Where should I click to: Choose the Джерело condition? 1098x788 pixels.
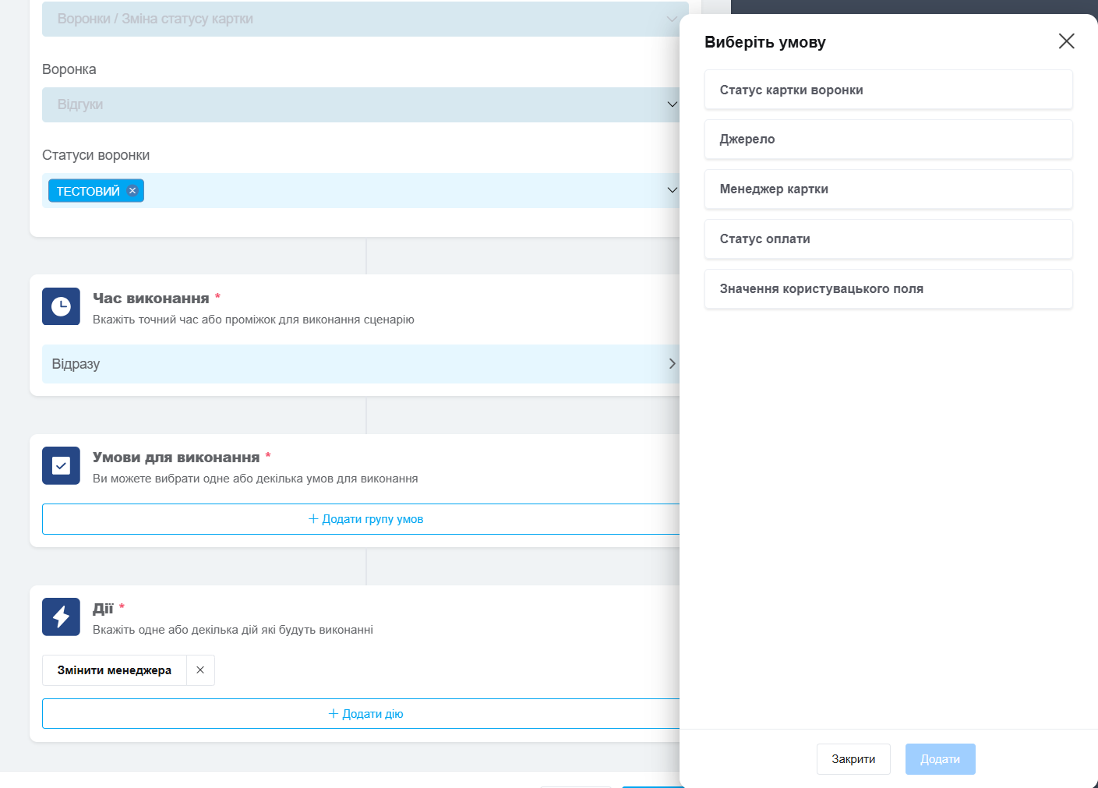[x=888, y=140]
